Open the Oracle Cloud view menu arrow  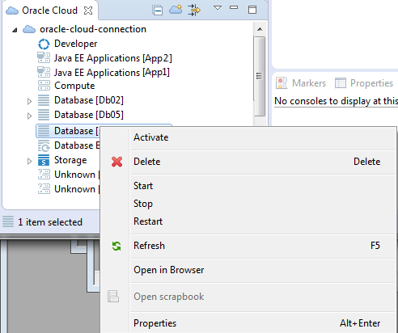(x=218, y=8)
